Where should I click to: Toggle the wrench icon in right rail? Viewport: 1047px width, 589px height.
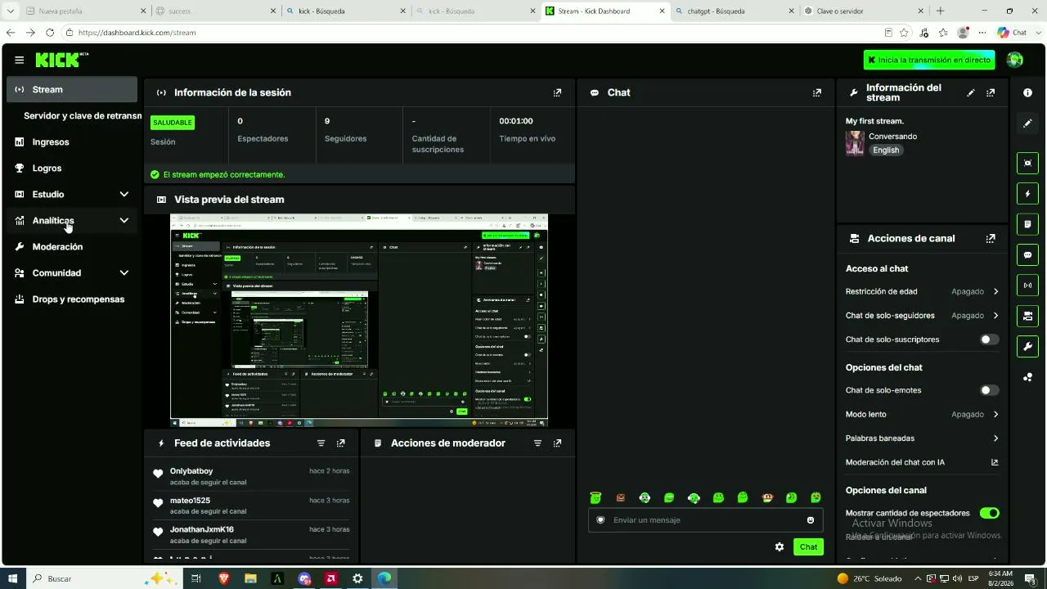pos(1027,346)
